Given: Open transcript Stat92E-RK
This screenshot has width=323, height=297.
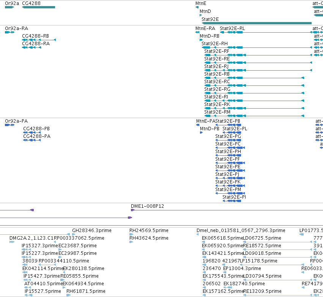Looking at the screenshot, I should (x=217, y=105).
